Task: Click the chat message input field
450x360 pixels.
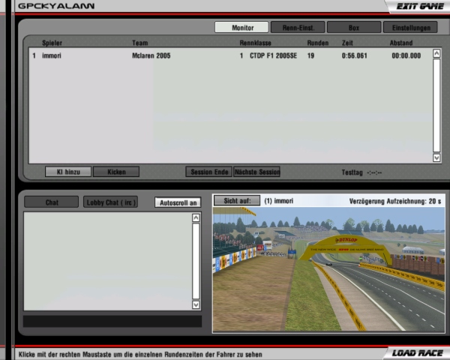Action: [x=112, y=321]
